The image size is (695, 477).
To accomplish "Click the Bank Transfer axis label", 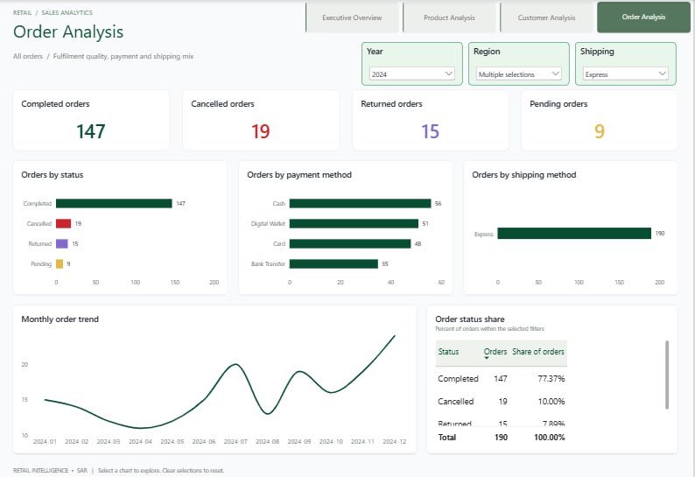I will [268, 263].
